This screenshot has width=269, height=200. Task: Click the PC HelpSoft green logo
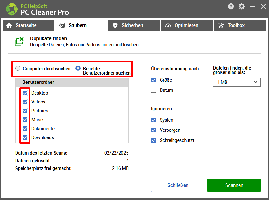12,9
